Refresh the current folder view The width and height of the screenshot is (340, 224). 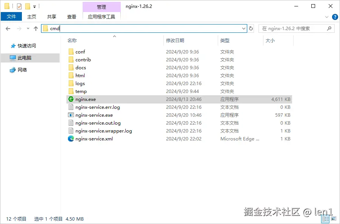point(251,28)
